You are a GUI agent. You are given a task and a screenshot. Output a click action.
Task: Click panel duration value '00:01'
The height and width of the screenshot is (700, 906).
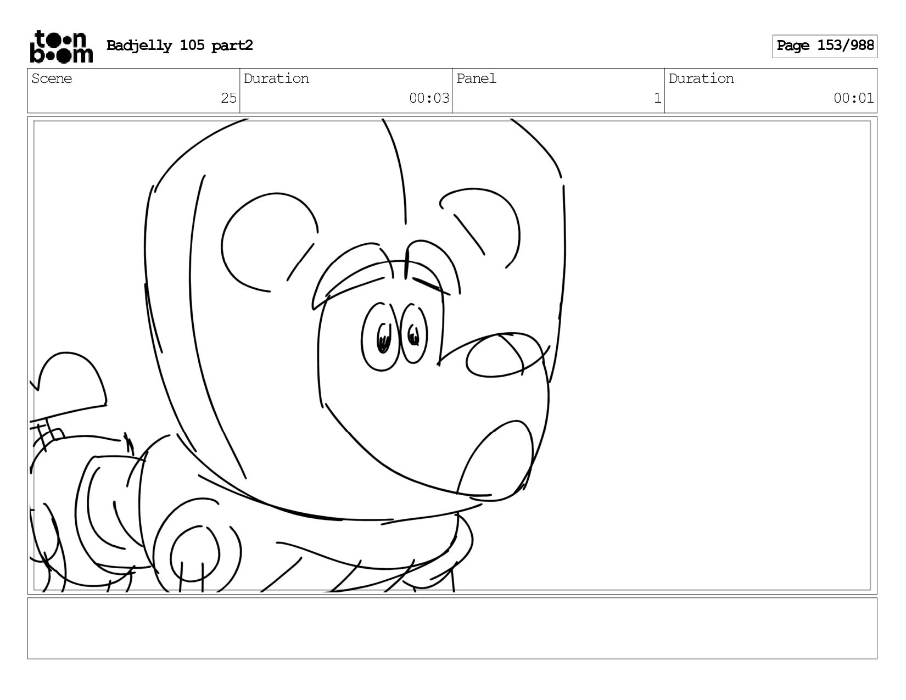853,98
